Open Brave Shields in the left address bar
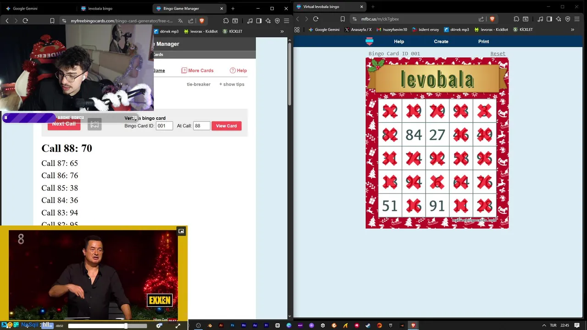 (x=202, y=21)
